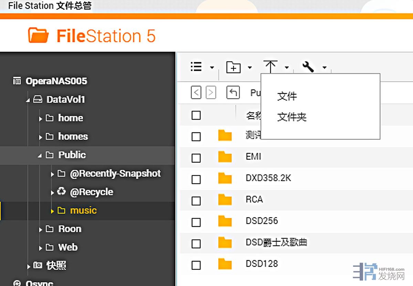Viewport: 413px width, 286px height.
Task: Open the view mode dropdown arrow
Action: tap(212, 67)
